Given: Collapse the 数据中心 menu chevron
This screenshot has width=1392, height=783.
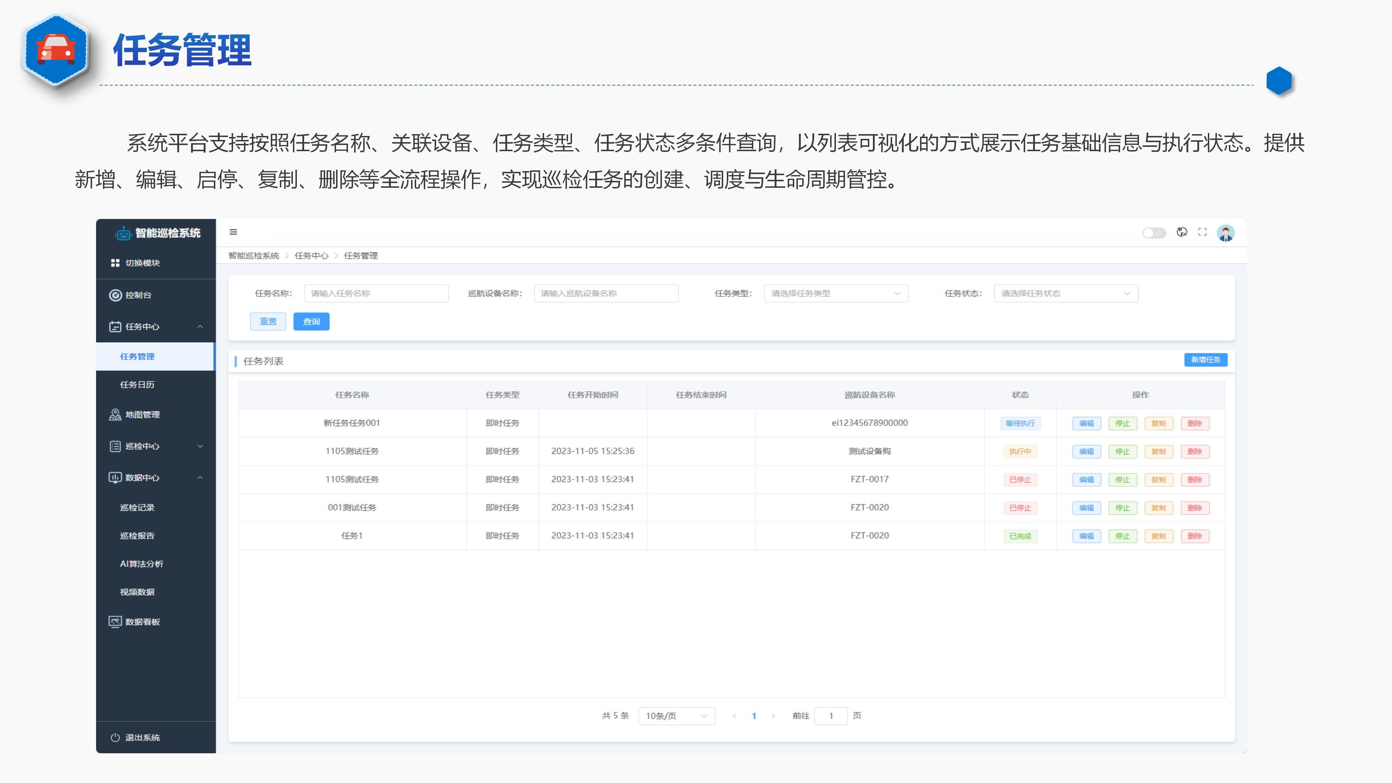Looking at the screenshot, I should 200,477.
